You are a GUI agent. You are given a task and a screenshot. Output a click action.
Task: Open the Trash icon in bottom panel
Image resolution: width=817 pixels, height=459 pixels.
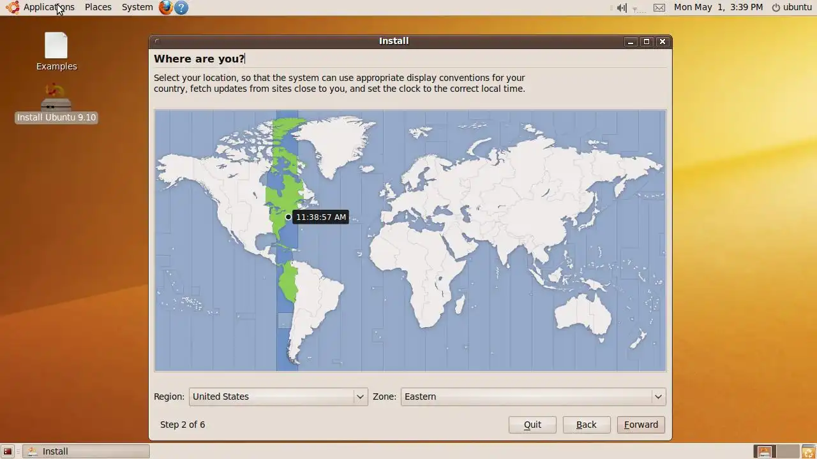808,451
